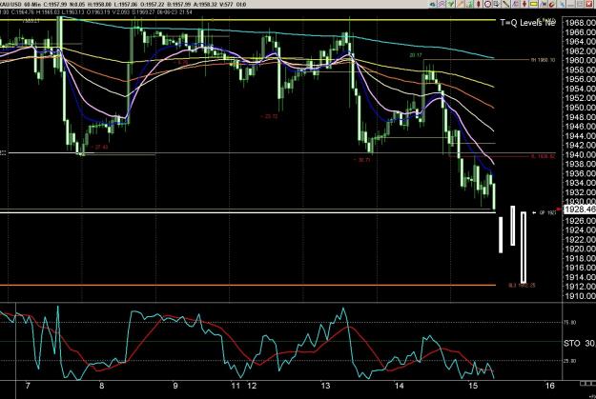Click the text annotation tool icon
The height and width of the screenshot is (399, 596).
click(516, 4)
